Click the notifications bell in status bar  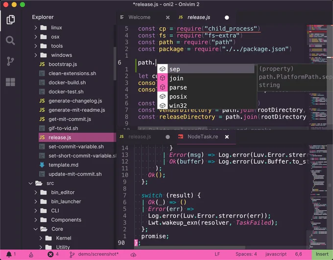(x=9, y=254)
